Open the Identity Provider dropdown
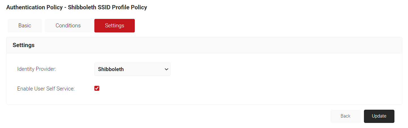Screen dimensions: 408x128 tap(133, 69)
